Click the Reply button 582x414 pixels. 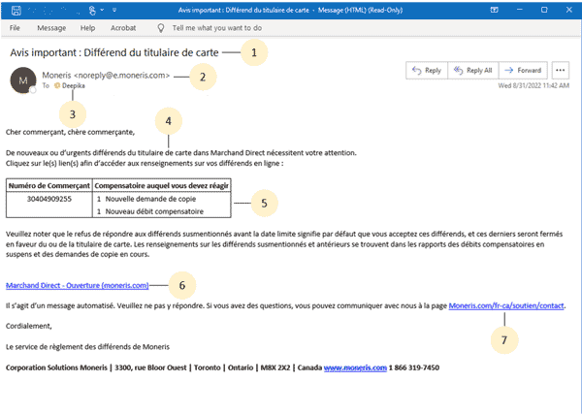(x=427, y=71)
